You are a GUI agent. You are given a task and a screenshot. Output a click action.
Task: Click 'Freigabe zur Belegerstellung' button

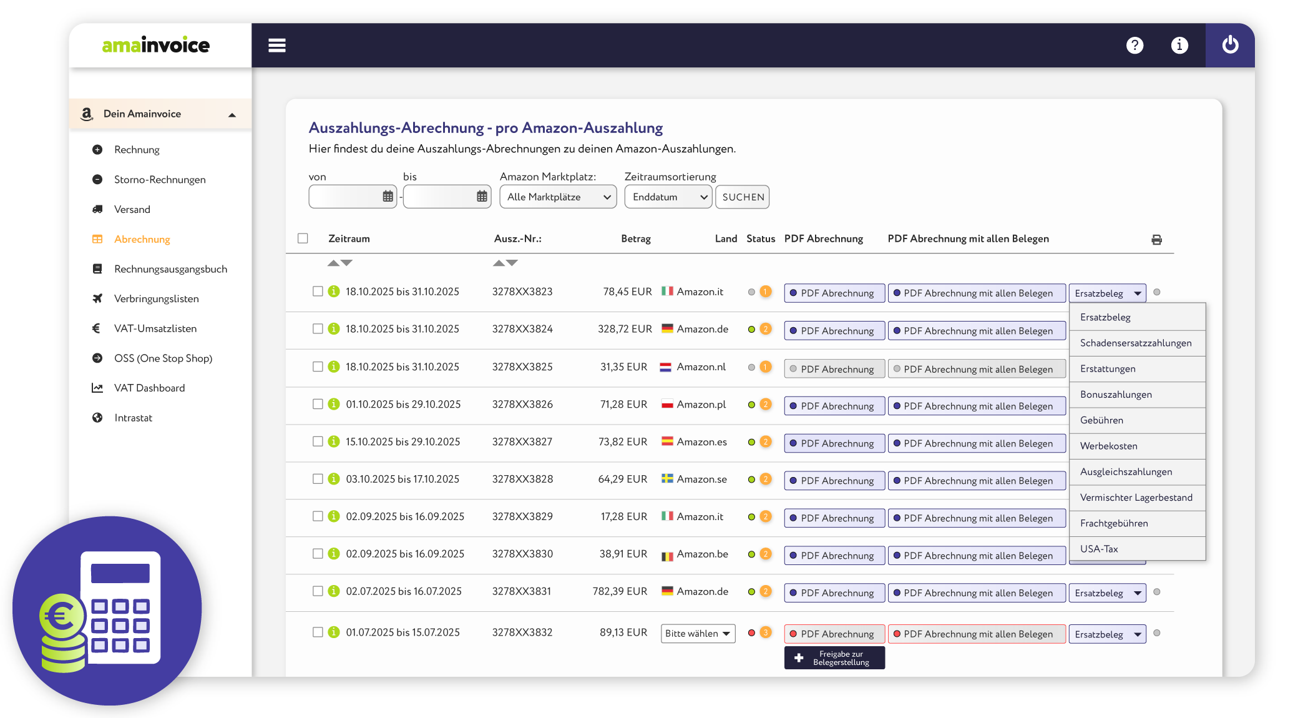click(834, 658)
